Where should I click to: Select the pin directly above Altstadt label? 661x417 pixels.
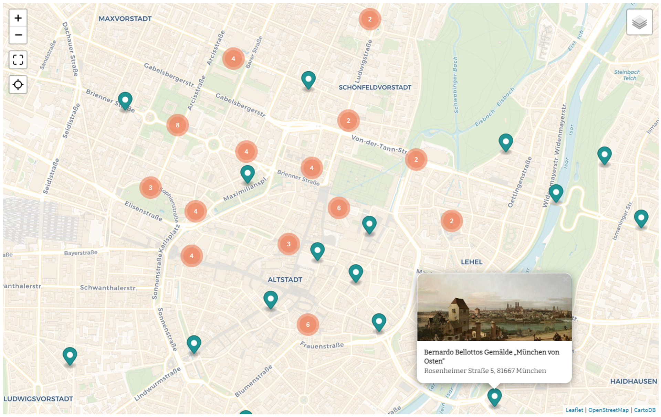pyautogui.click(x=317, y=252)
